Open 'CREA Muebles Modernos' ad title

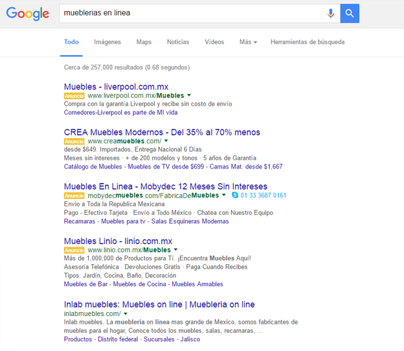[x=162, y=132]
